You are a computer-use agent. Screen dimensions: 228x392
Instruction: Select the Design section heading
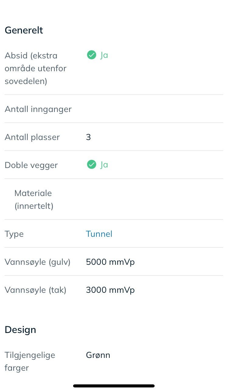click(20, 330)
